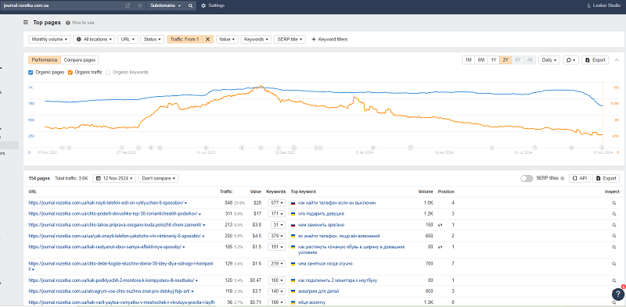Export the pages table
This screenshot has width=626, height=307.
[x=606, y=179]
